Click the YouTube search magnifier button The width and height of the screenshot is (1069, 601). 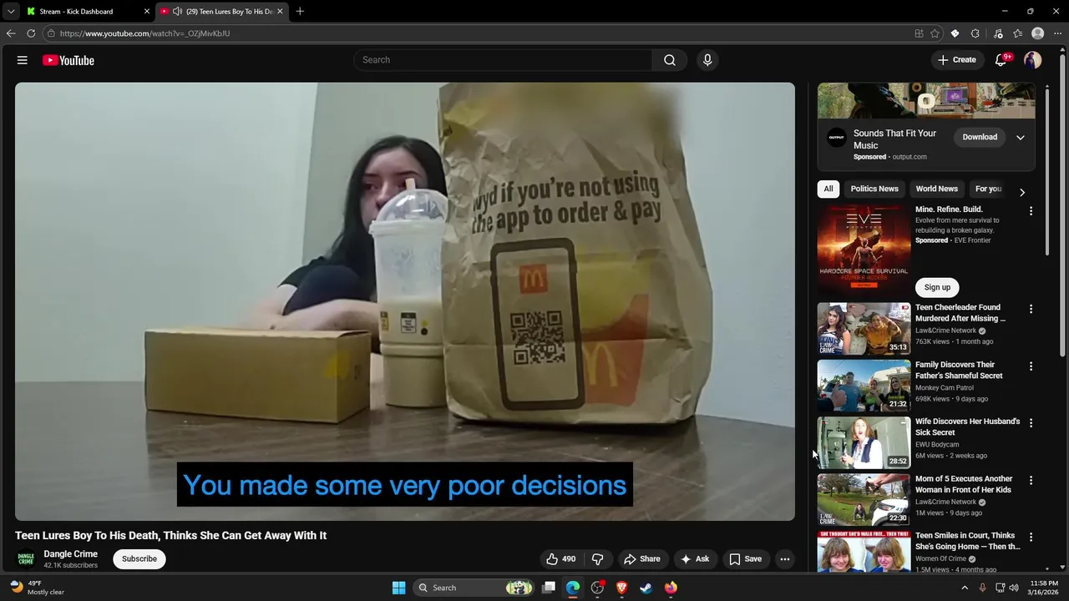tap(670, 60)
